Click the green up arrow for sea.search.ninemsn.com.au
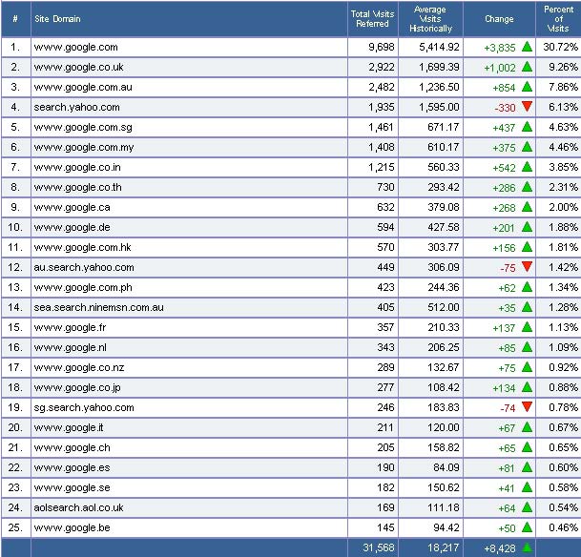 [x=526, y=307]
